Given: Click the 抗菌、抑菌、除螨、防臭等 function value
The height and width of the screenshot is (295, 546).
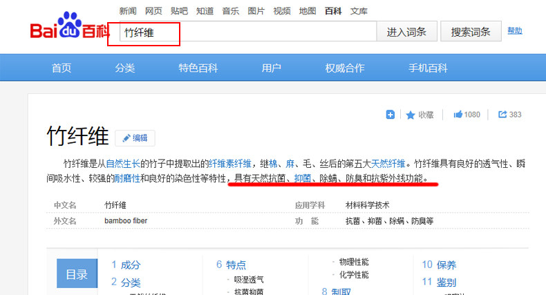Looking at the screenshot, I should pyautogui.click(x=389, y=221).
